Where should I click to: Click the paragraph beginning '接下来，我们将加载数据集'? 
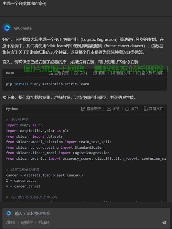click(69, 97)
